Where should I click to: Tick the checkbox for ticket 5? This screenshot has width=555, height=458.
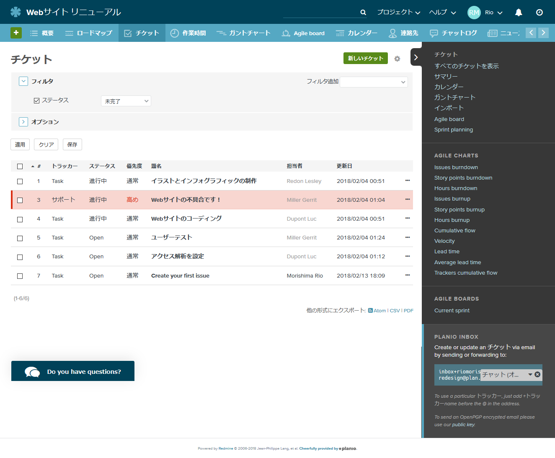point(20,238)
